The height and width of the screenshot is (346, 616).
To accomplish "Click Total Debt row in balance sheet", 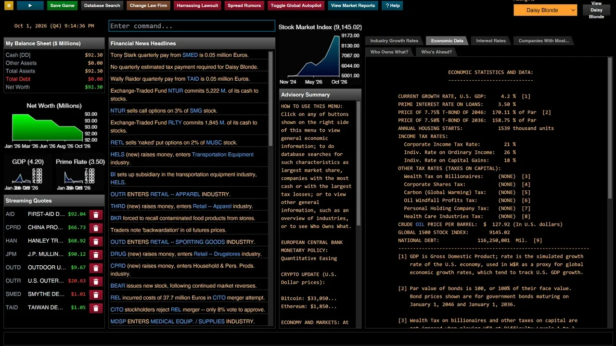I will click(54, 79).
